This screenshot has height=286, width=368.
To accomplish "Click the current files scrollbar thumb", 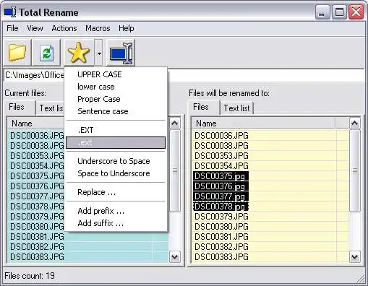I will (x=175, y=171).
